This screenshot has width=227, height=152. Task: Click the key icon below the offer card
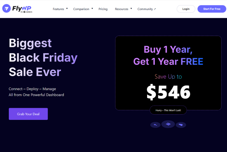(155, 125)
